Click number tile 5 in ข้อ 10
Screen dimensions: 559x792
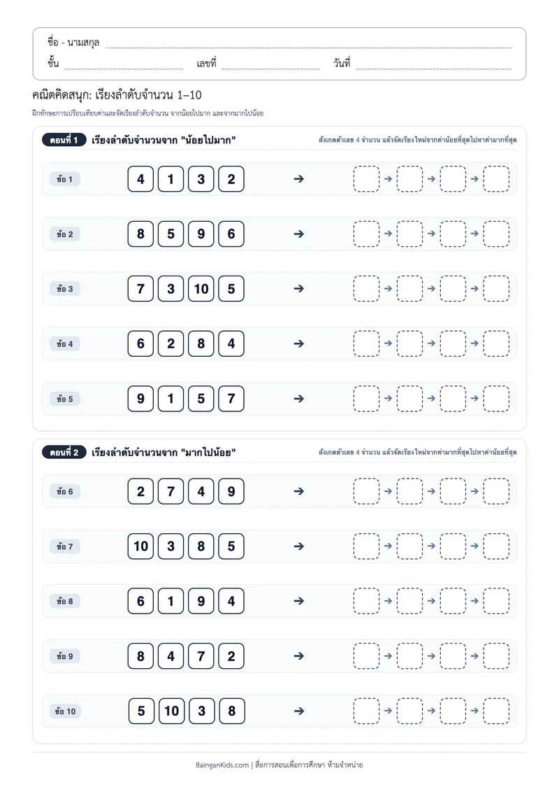pos(141,711)
